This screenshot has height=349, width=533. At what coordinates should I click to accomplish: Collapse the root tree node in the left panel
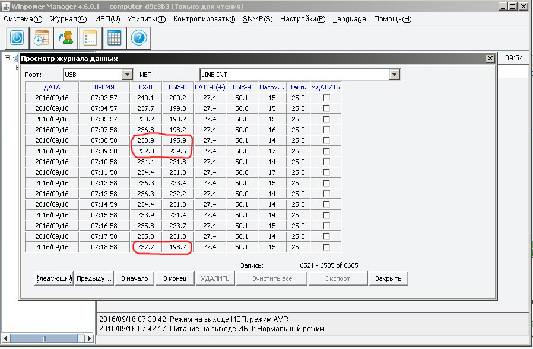(x=7, y=58)
